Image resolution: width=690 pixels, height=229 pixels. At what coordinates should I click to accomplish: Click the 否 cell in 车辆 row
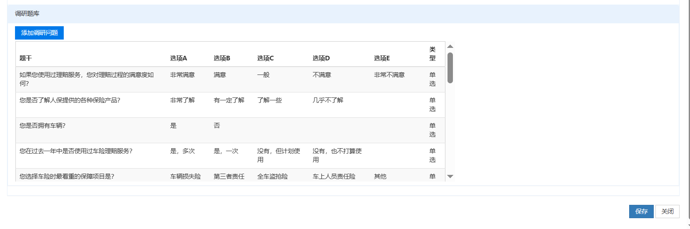click(x=217, y=126)
